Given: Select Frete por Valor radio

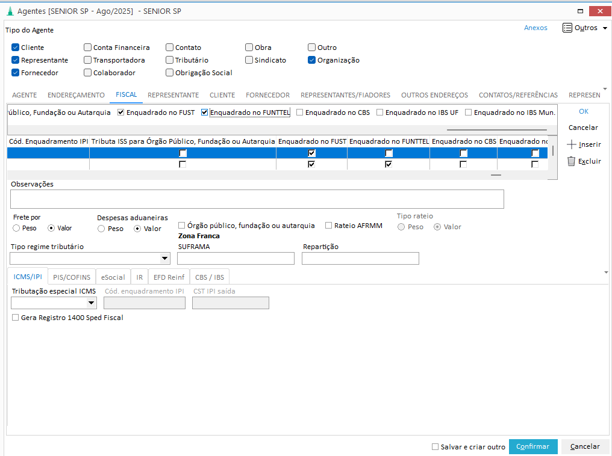Looking at the screenshot, I should (x=51, y=228).
